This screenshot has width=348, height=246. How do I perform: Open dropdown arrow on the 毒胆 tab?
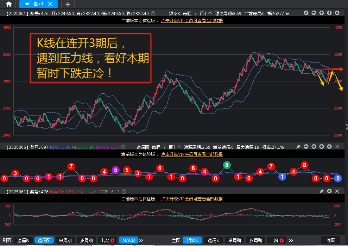pos(27,4)
